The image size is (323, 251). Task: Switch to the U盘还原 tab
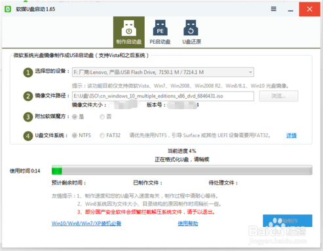tap(191, 32)
